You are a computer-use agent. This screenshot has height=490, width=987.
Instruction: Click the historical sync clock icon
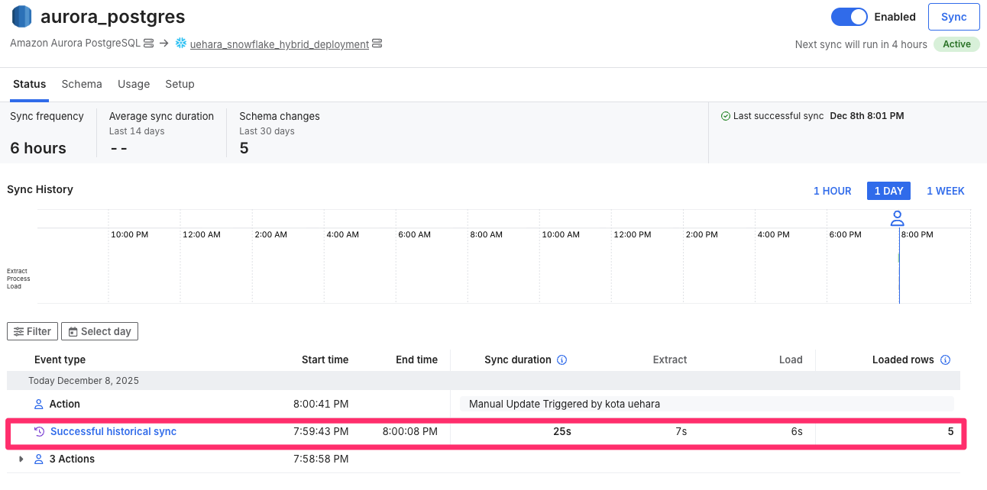click(40, 432)
